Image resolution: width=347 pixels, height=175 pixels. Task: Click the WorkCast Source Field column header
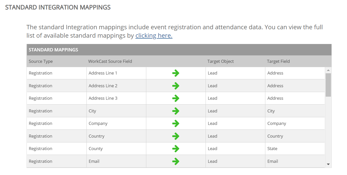tap(110, 61)
